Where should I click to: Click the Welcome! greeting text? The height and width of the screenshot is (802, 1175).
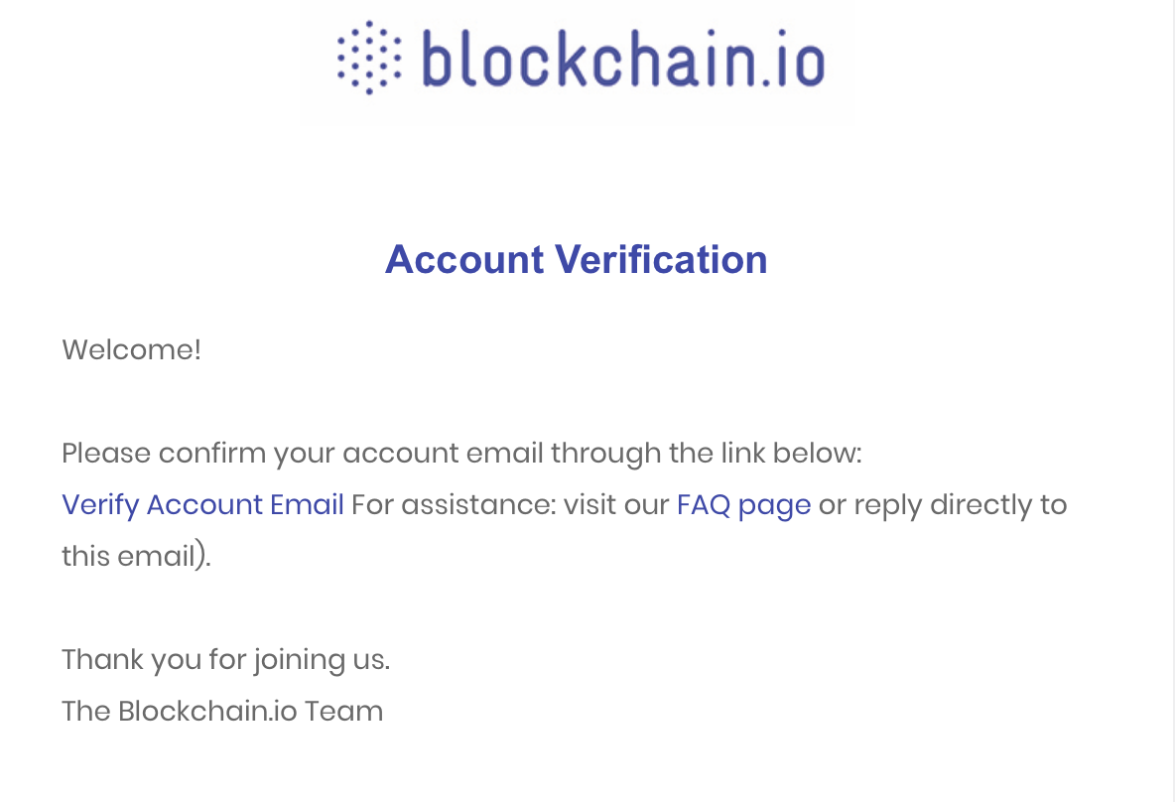point(131,350)
